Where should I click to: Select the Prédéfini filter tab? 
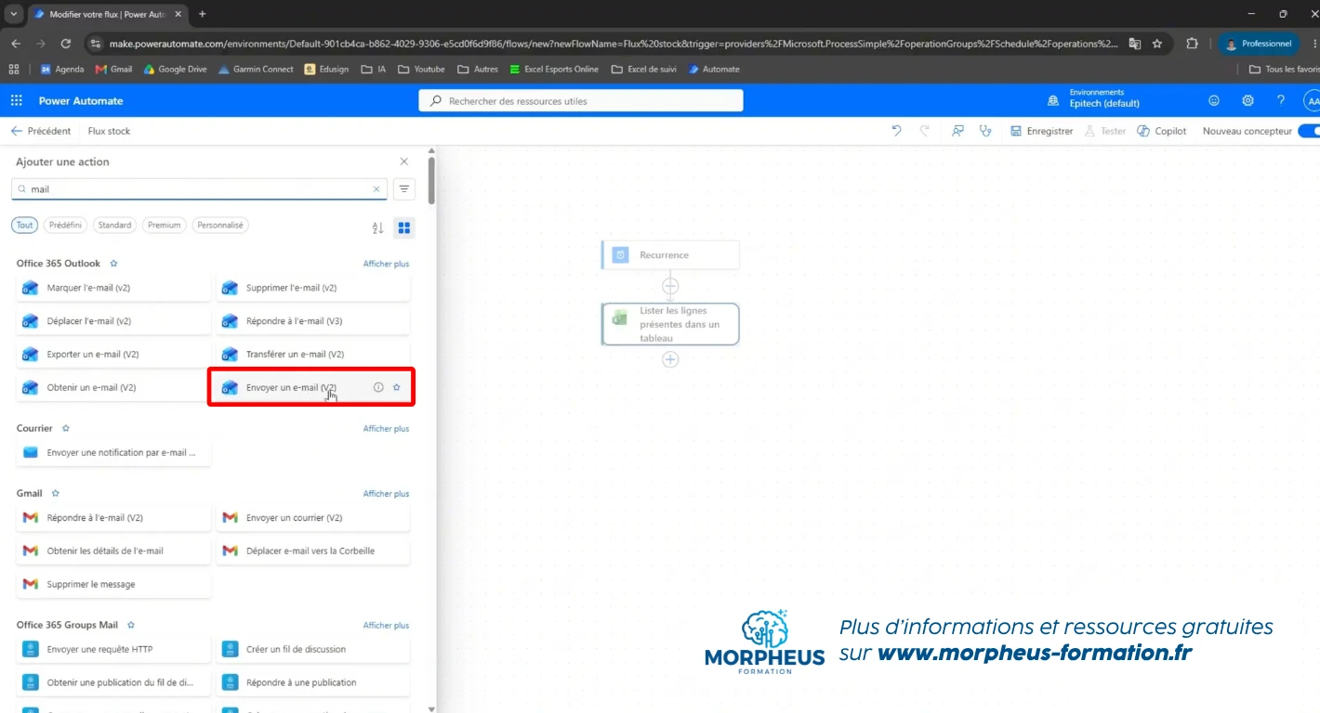[x=65, y=225]
